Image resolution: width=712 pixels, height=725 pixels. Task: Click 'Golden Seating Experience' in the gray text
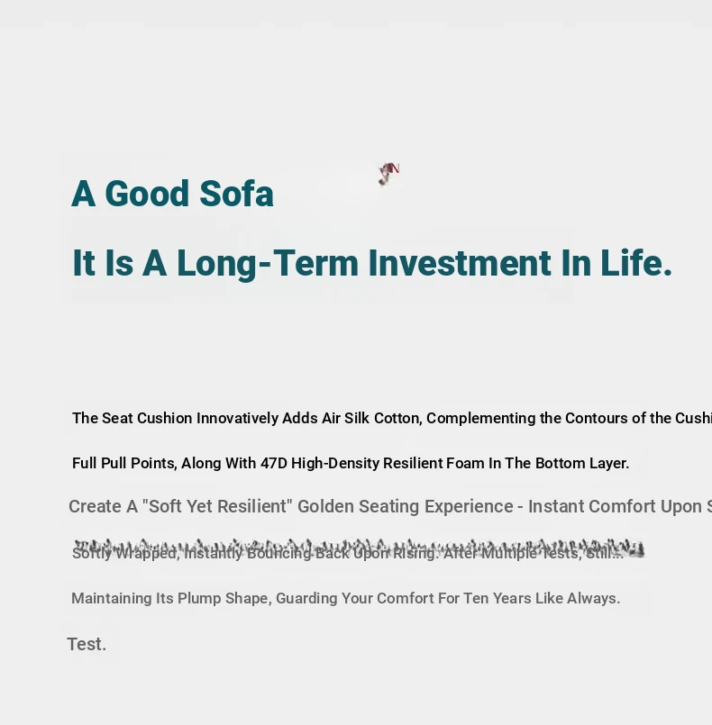(406, 506)
